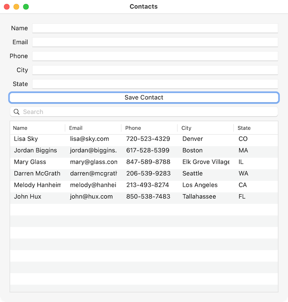Click the Tallahassee city cell
The height and width of the screenshot is (302, 288).
(199, 197)
